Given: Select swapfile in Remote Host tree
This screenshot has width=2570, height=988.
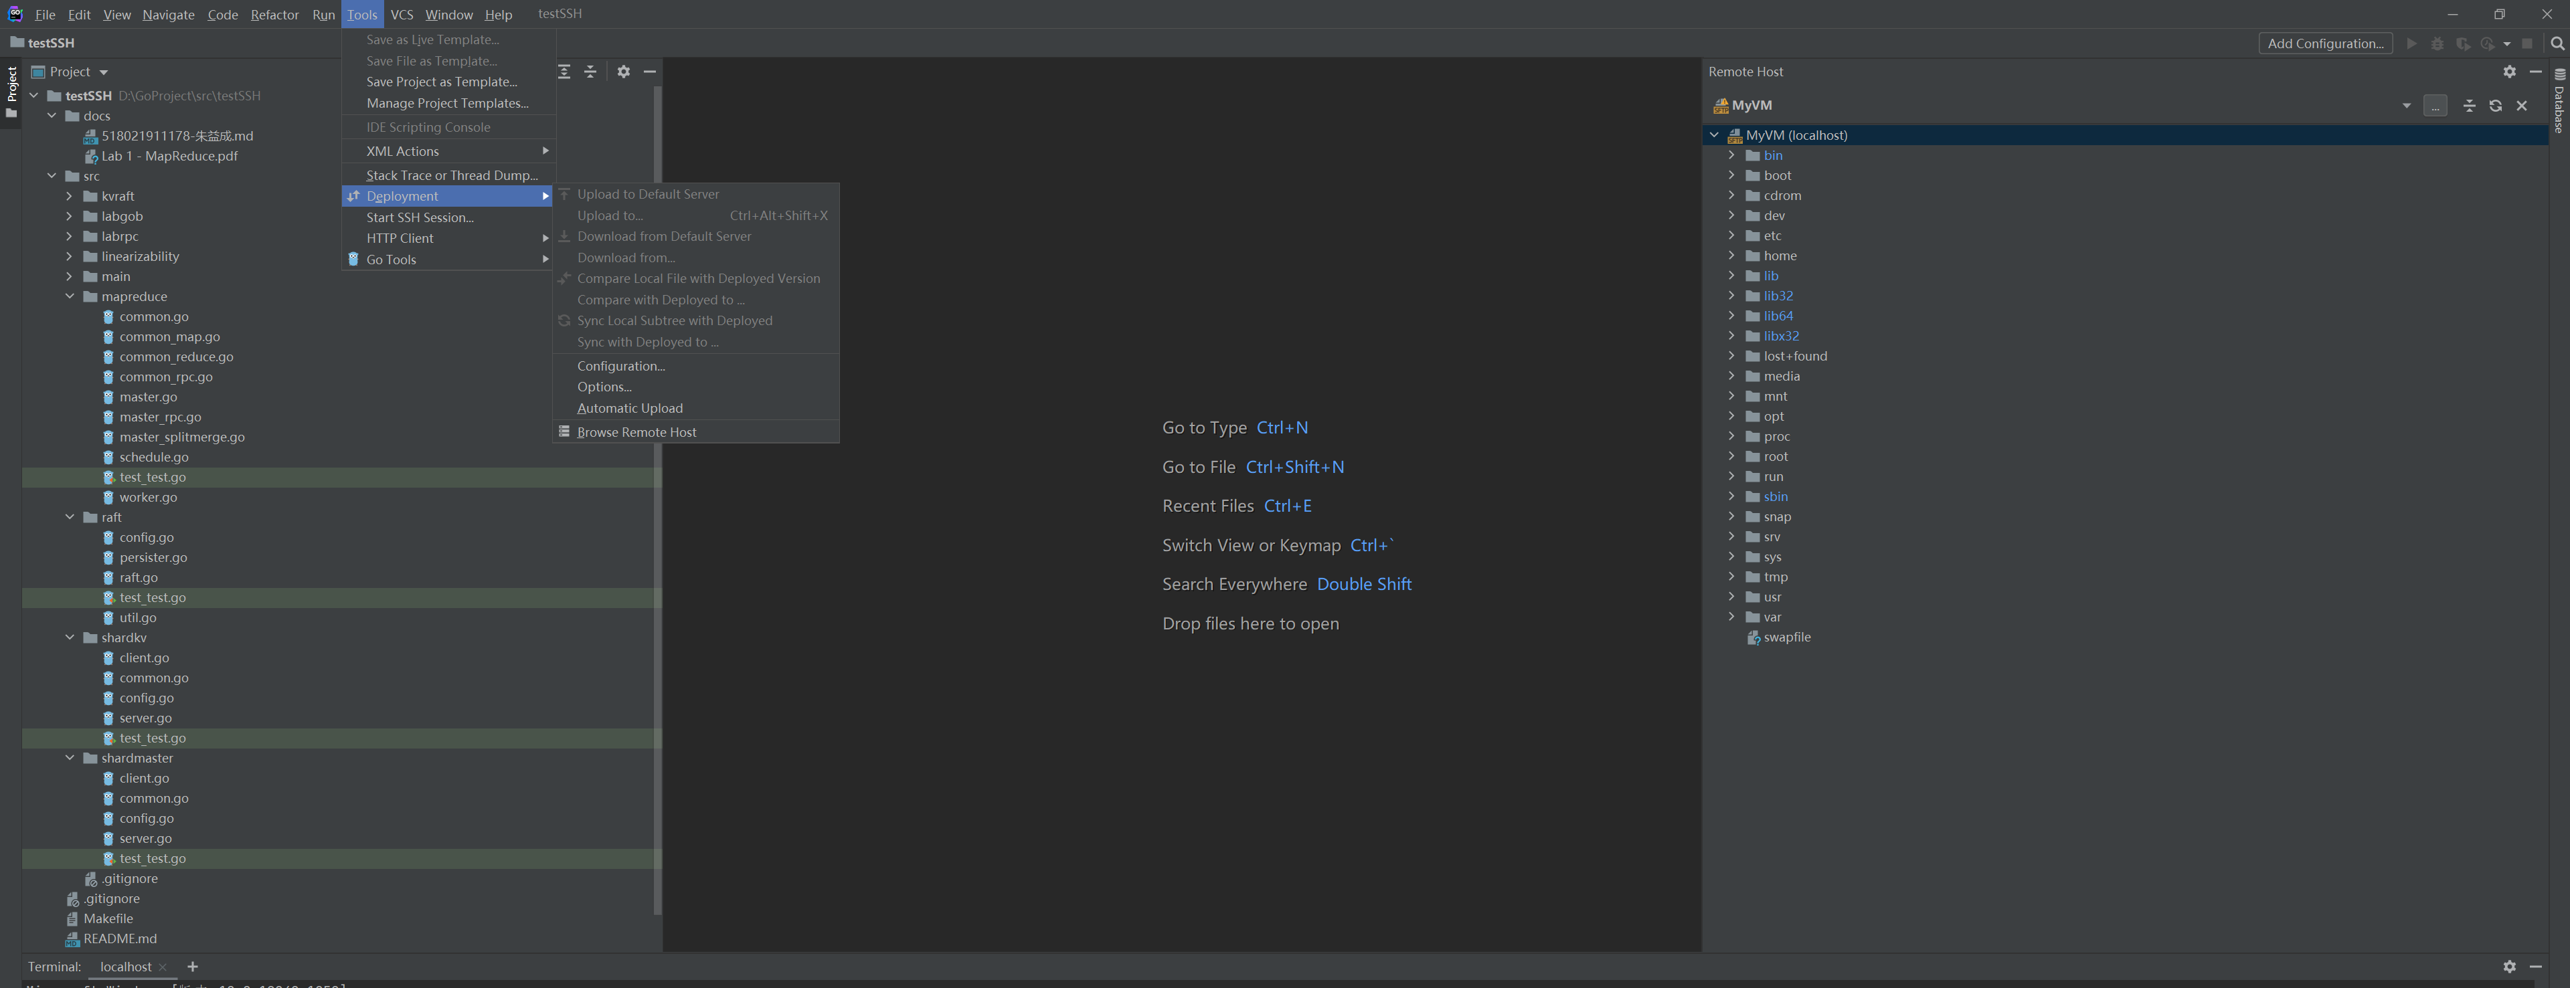Looking at the screenshot, I should tap(1786, 637).
